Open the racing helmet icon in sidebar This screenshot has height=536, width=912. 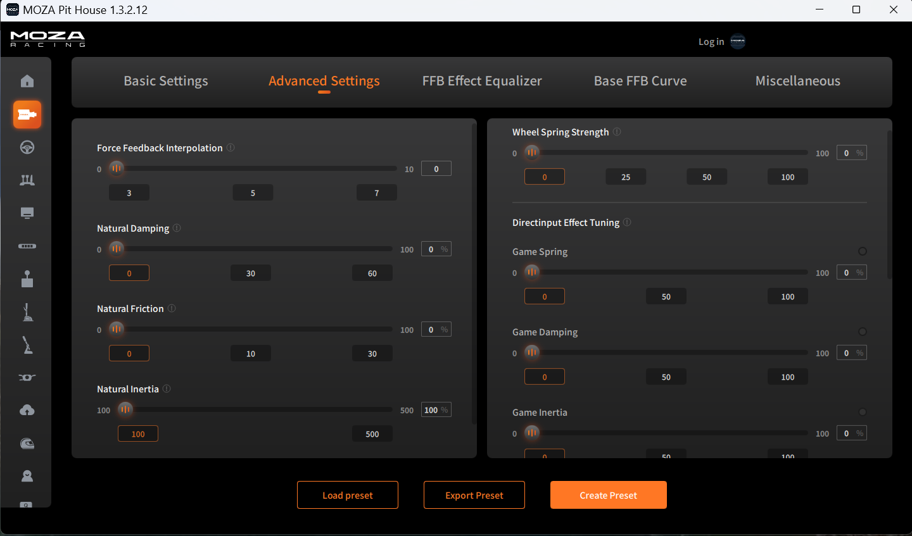tap(27, 444)
